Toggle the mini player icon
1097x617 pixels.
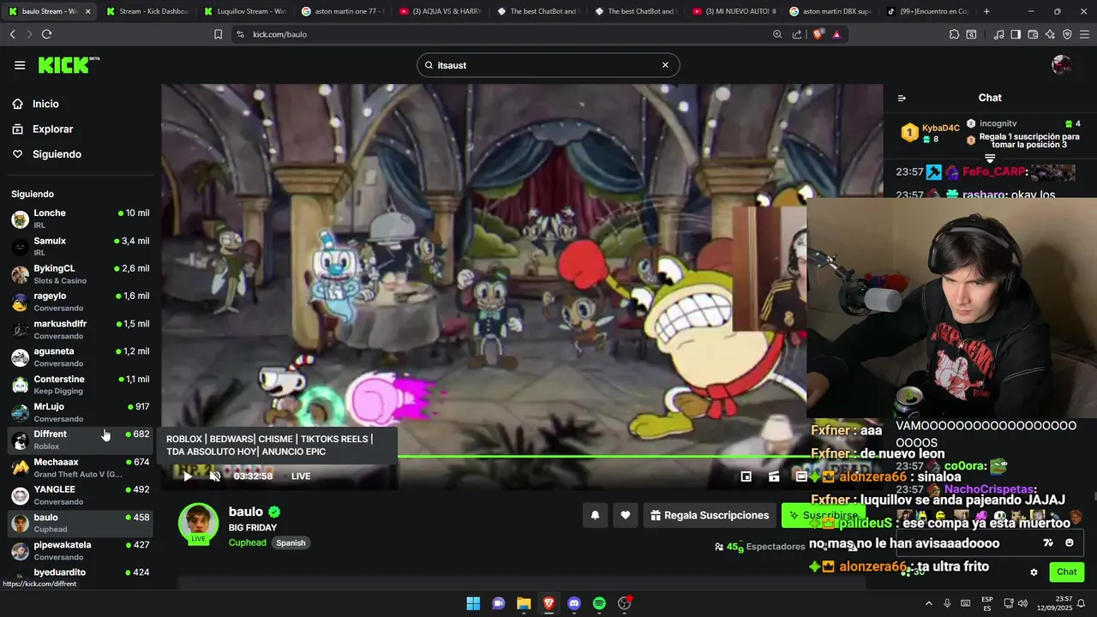pyautogui.click(x=746, y=476)
